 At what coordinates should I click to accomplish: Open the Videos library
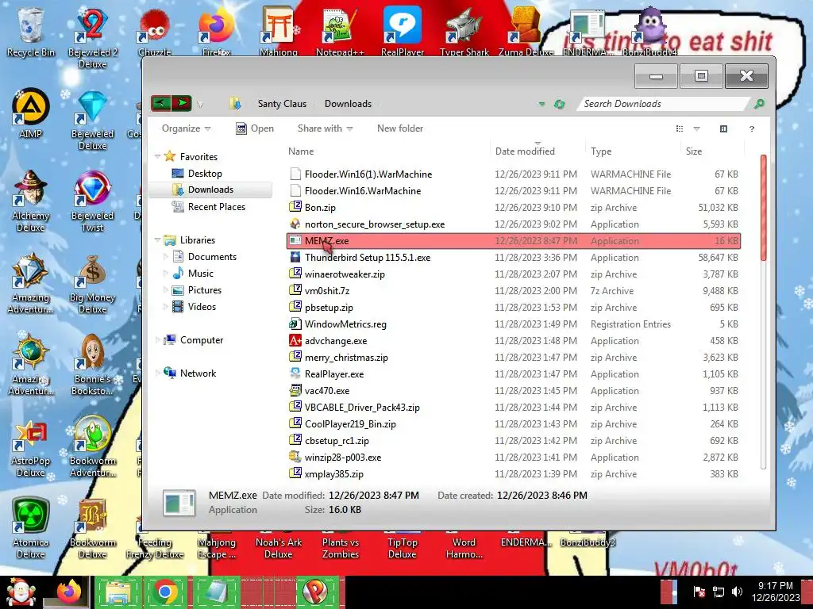(202, 307)
